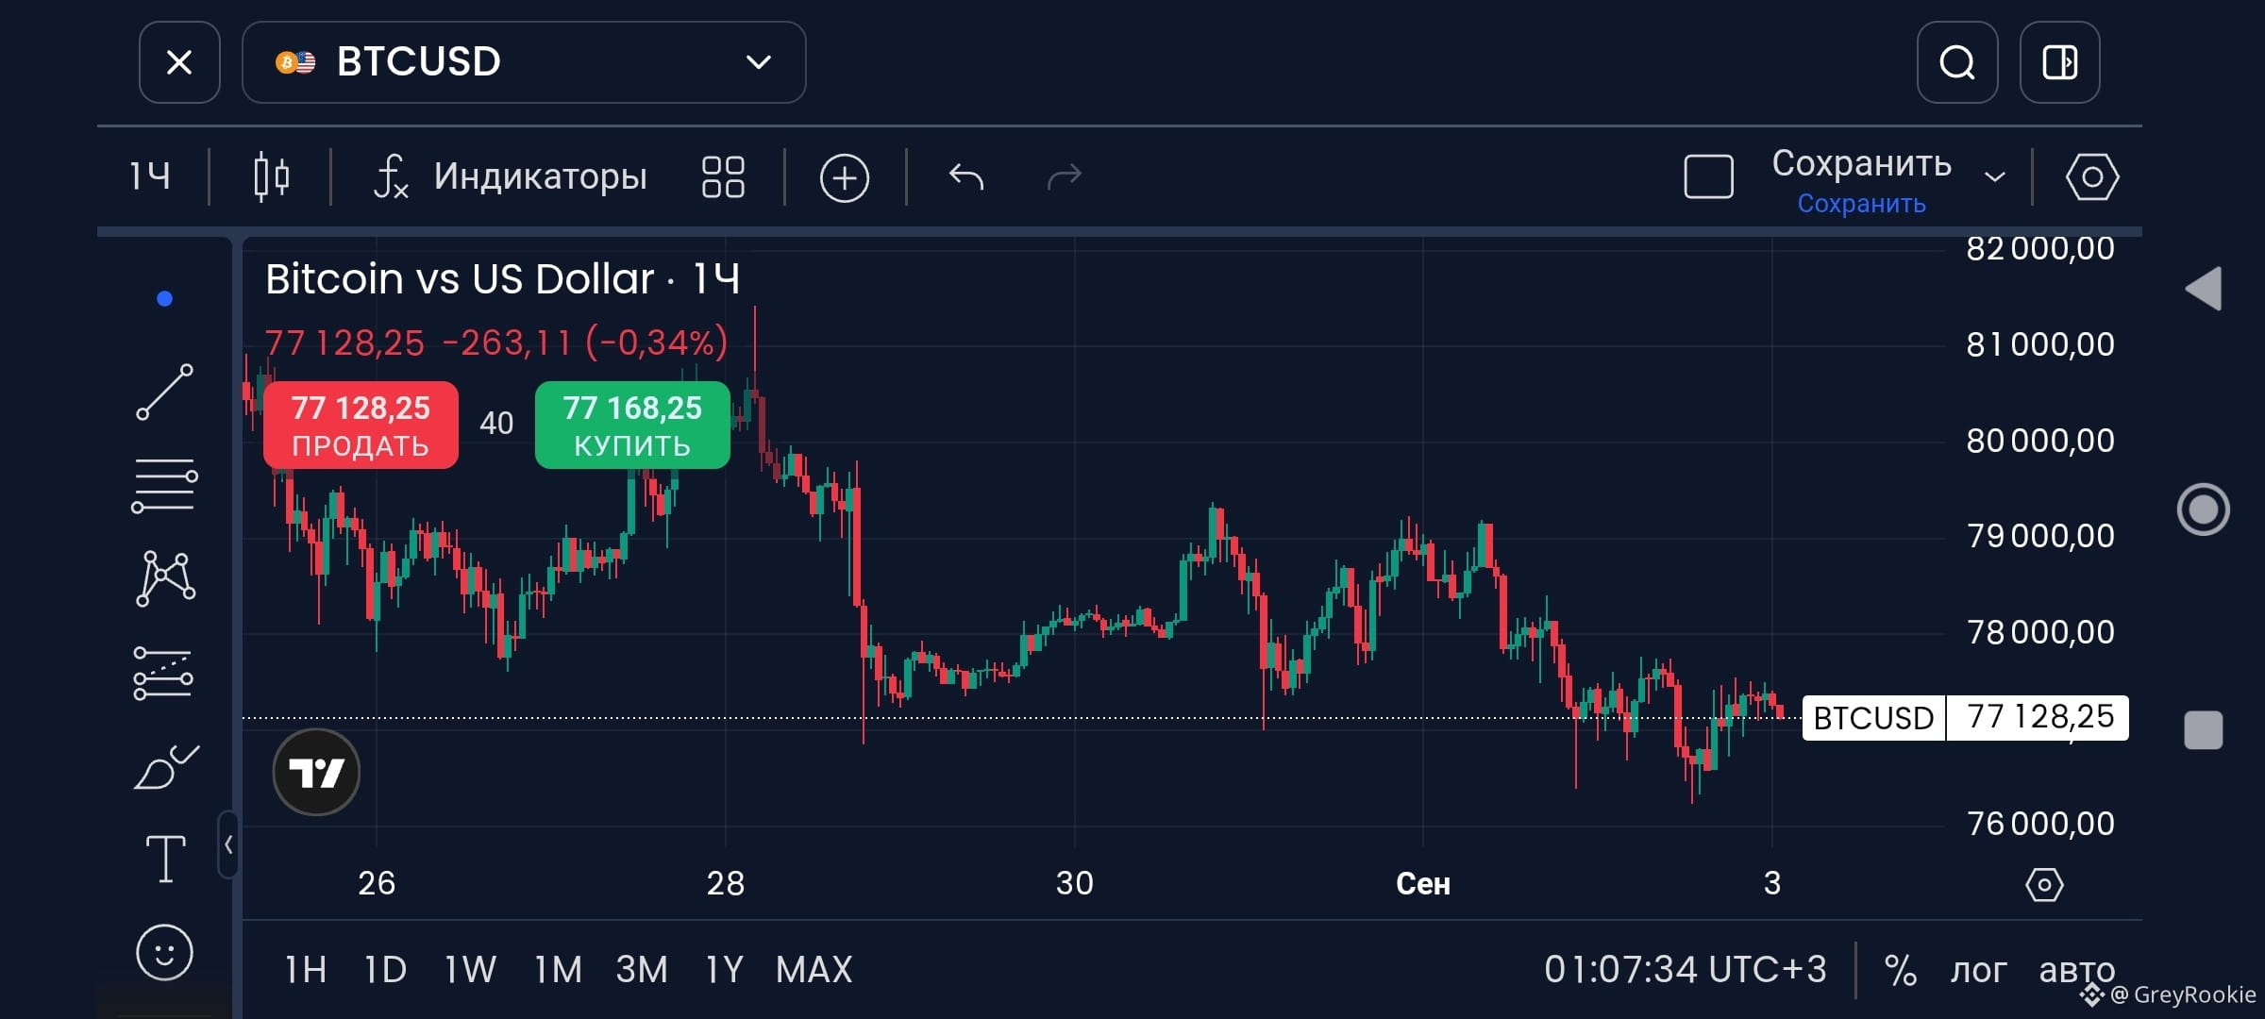Open candlestick chart type selector
Image resolution: width=2265 pixels, height=1019 pixels.
click(x=271, y=176)
